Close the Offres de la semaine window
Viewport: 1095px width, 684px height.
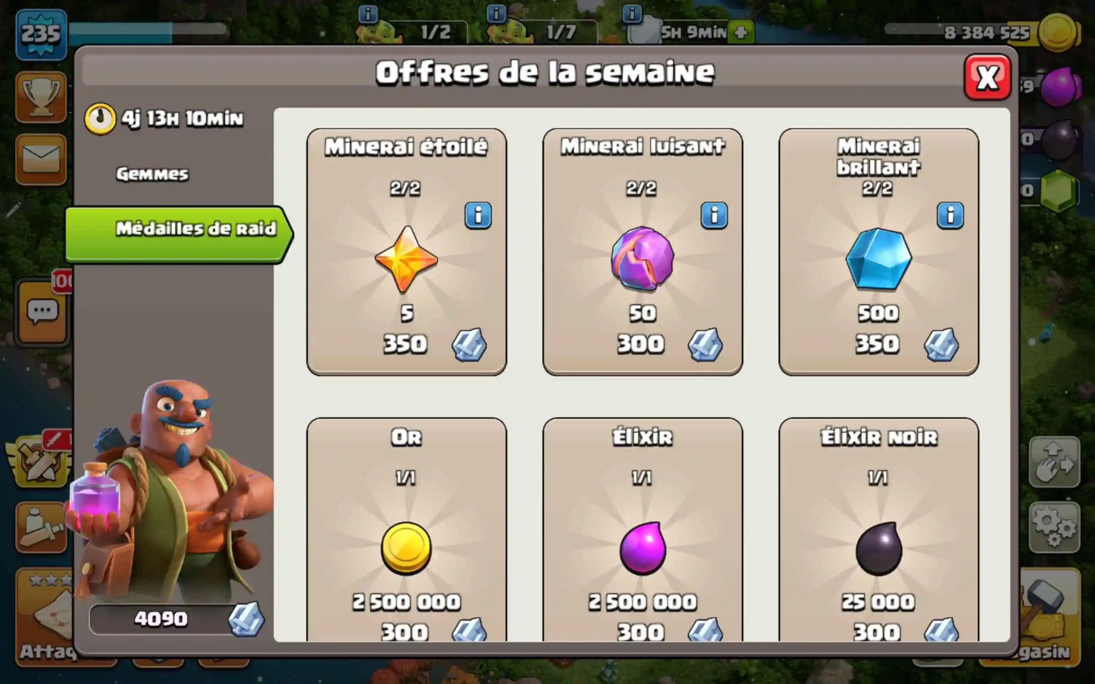(x=987, y=77)
